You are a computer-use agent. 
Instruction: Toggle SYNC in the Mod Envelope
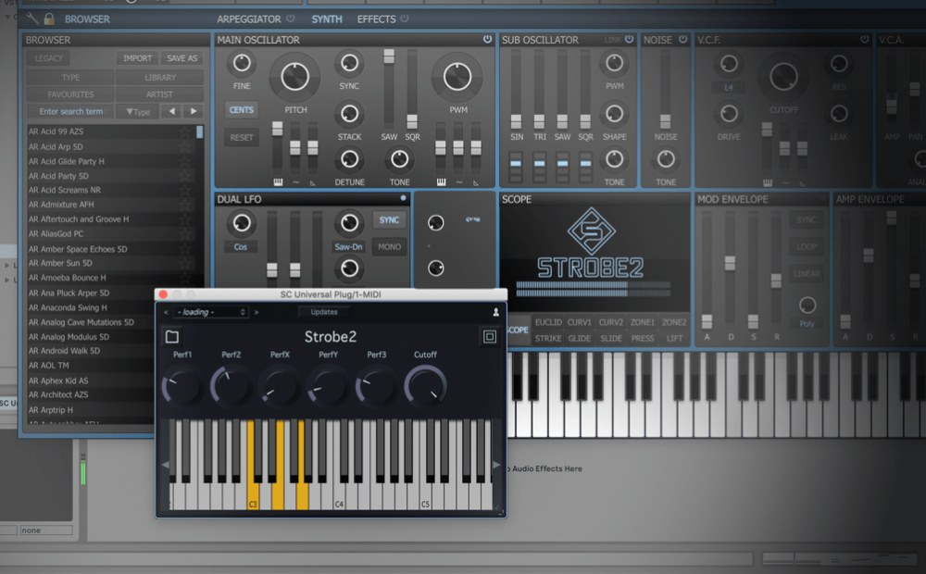pyautogui.click(x=807, y=219)
